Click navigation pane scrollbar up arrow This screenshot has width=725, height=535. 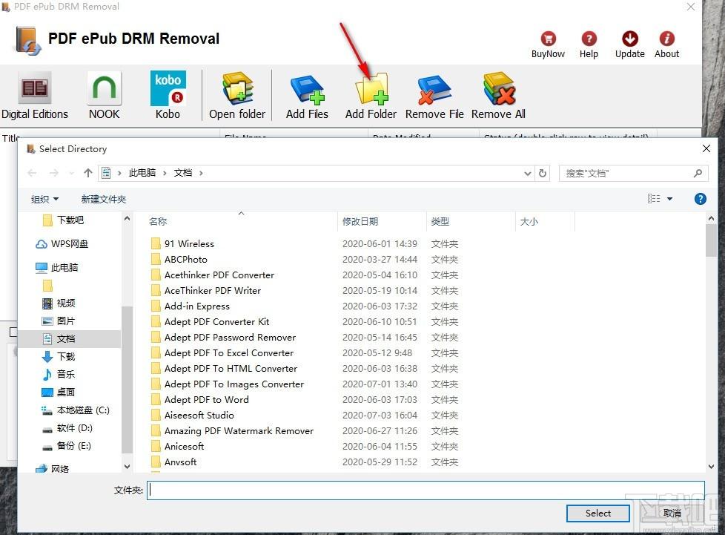(128, 218)
